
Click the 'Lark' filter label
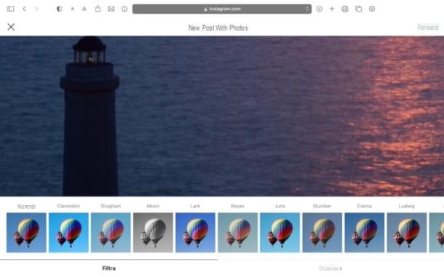[195, 206]
